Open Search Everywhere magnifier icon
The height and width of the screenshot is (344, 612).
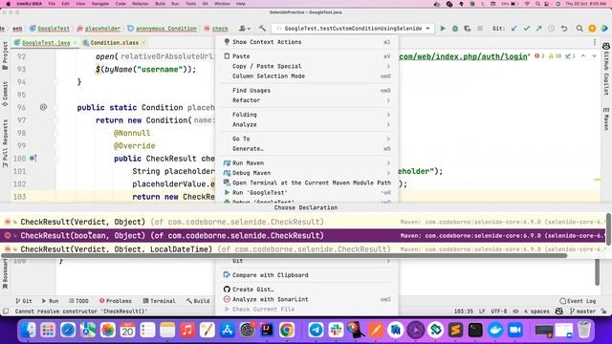(579, 28)
